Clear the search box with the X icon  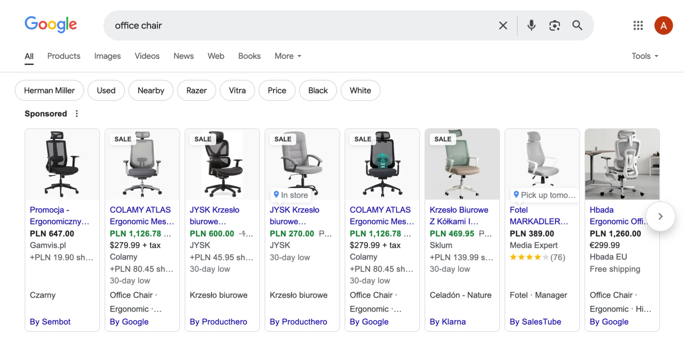click(x=503, y=26)
